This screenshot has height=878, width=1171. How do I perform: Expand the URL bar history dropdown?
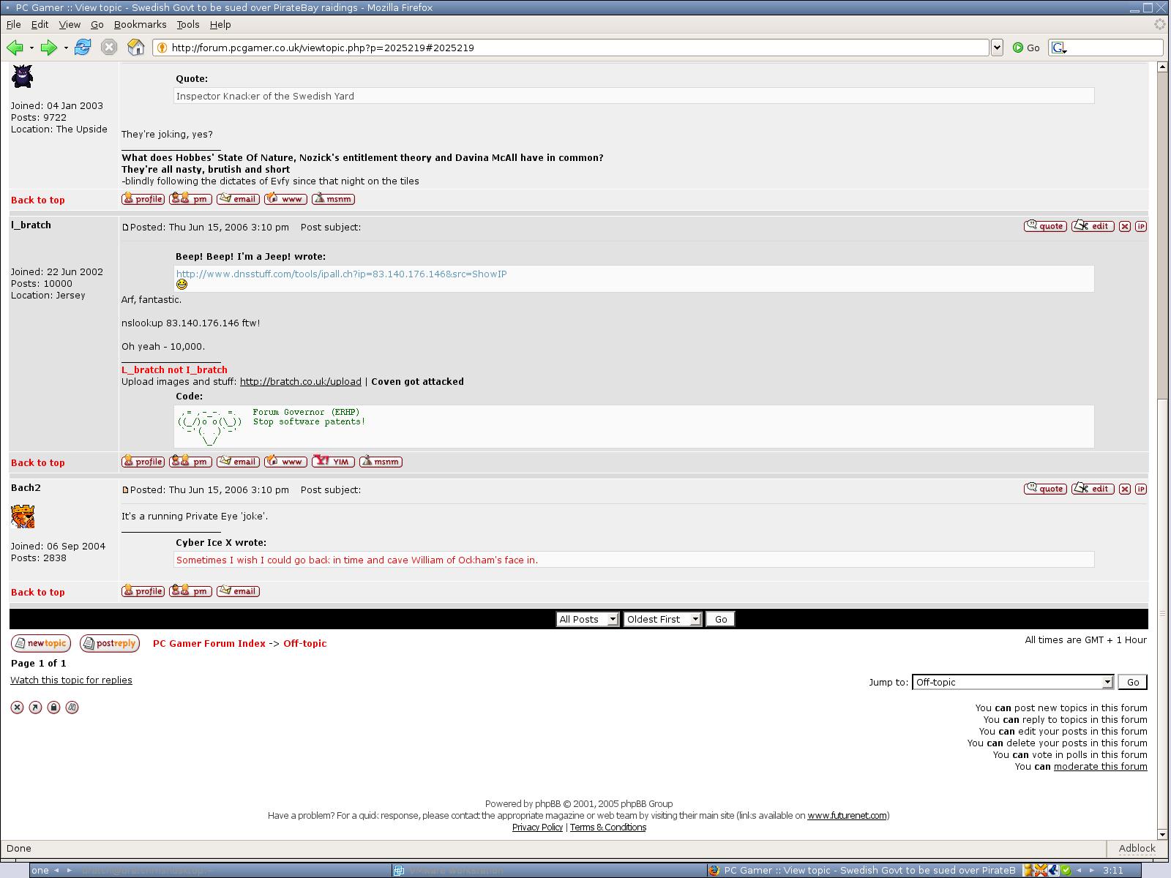[997, 48]
